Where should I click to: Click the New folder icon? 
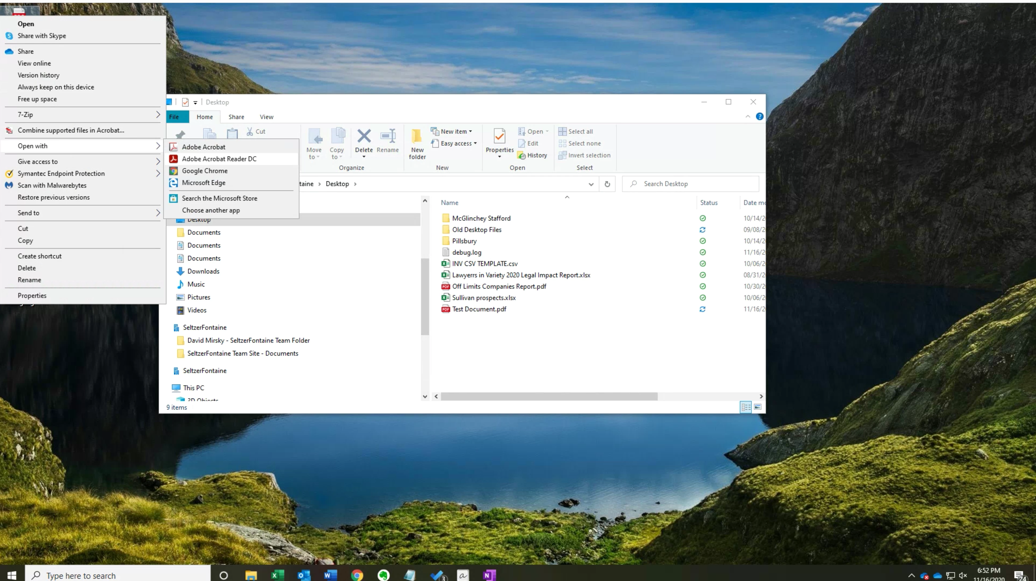coord(417,137)
